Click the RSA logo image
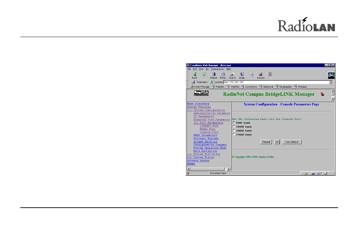Viewport: 358px width, 231px height. (201, 93)
